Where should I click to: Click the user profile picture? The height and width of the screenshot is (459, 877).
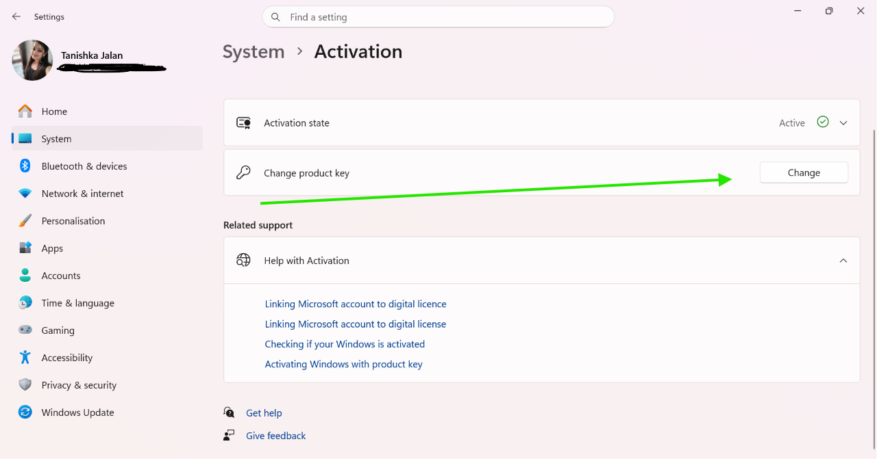[x=32, y=60]
